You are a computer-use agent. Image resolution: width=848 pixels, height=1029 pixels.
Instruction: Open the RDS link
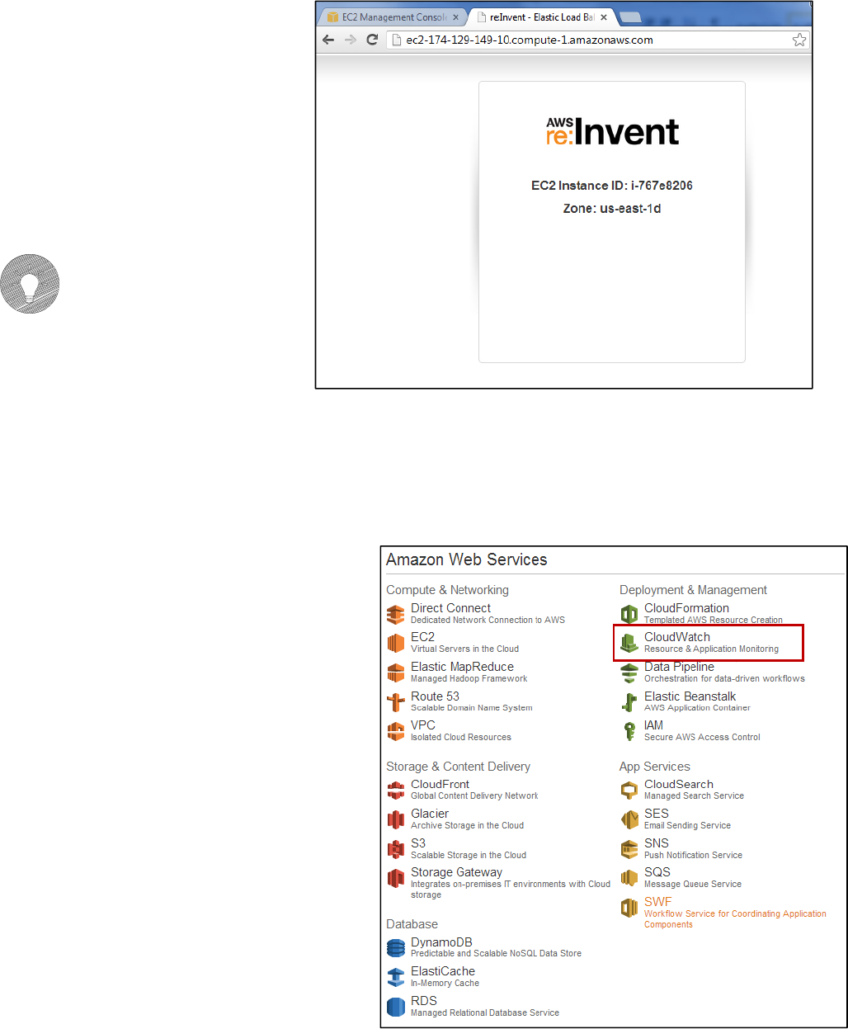click(424, 1001)
